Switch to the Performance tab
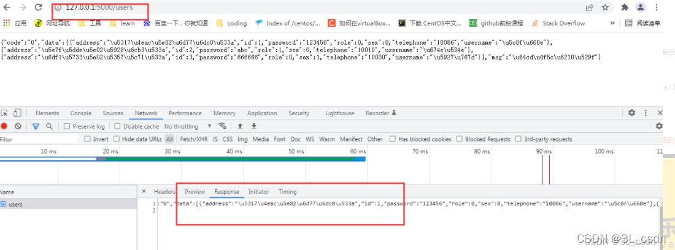The image size is (675, 250). (185, 113)
